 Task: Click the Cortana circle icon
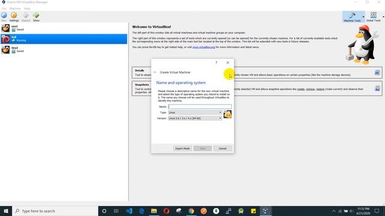(x=104, y=211)
